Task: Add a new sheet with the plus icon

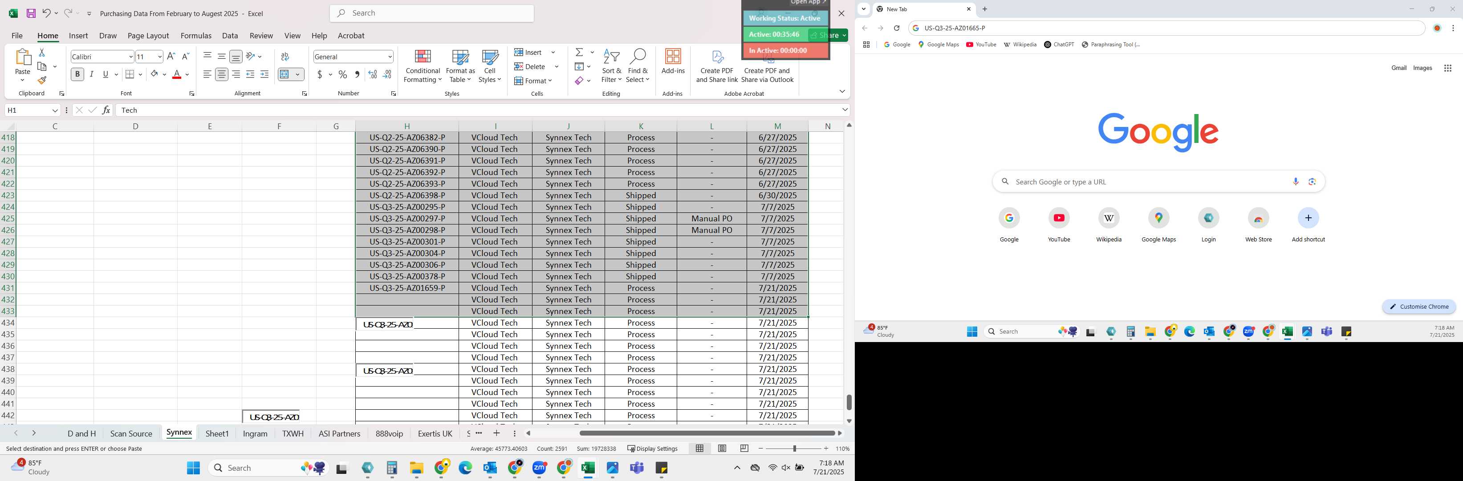Action: [496, 433]
